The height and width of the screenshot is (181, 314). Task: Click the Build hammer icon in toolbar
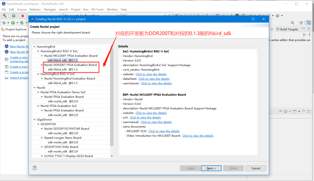point(5,16)
